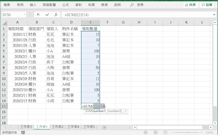Viewport: 218px width, 135px height.
Task: Open the 資料 ribbon tab
Action: tap(79, 5)
